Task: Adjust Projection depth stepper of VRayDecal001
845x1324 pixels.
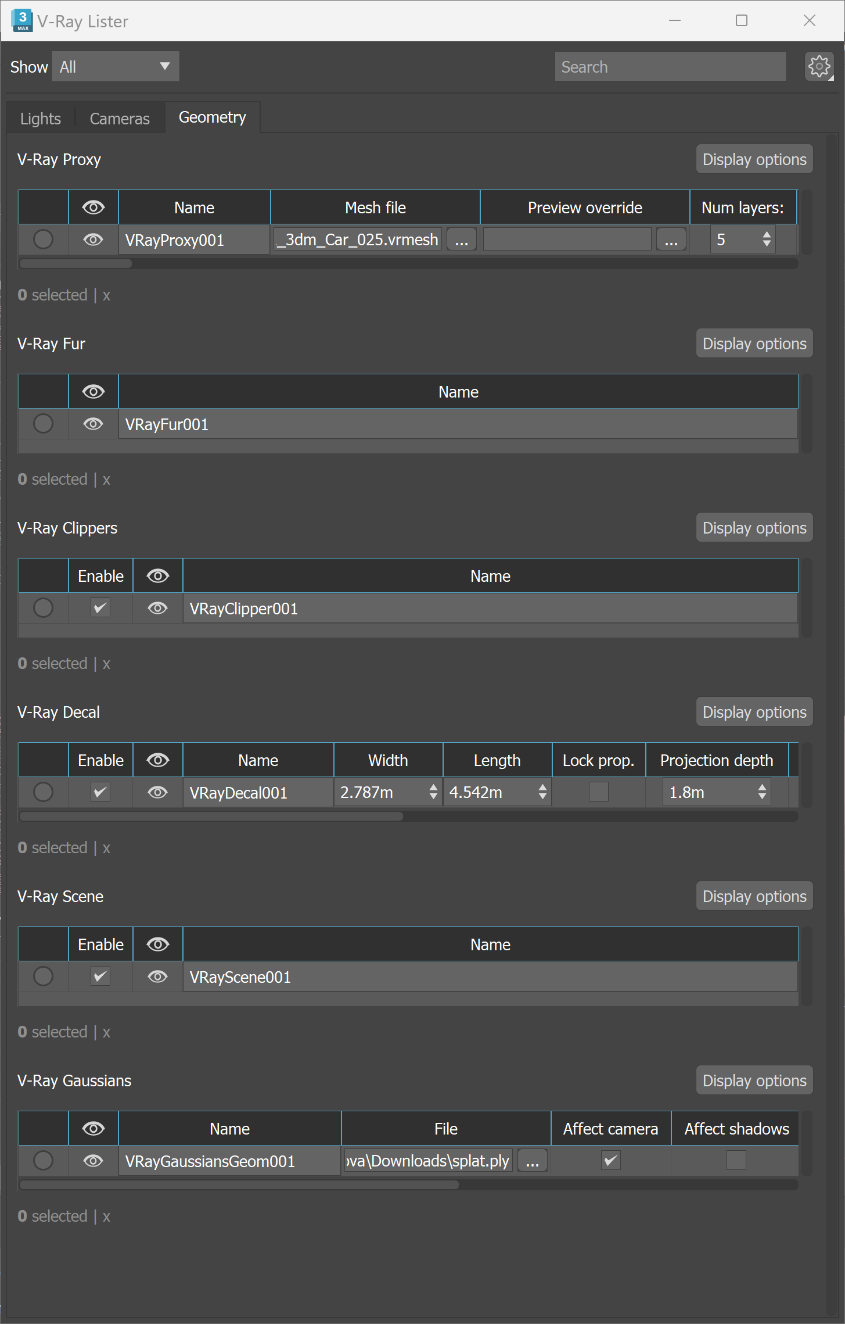Action: coord(762,792)
